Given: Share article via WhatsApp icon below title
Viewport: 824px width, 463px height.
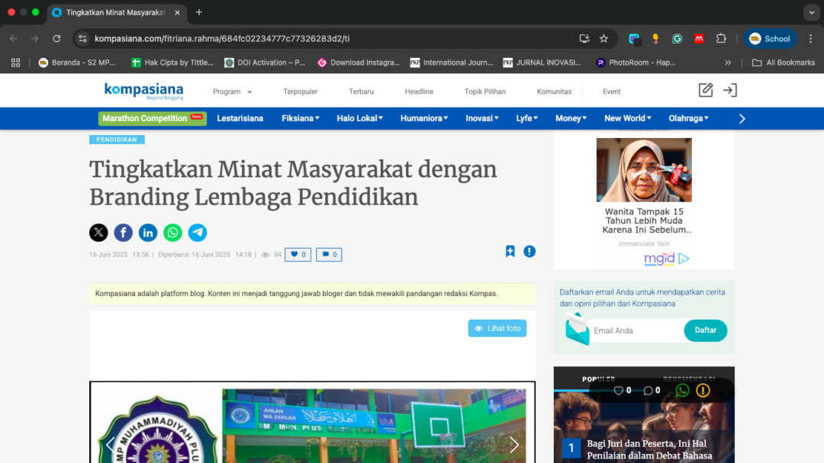Looking at the screenshot, I should 172,233.
